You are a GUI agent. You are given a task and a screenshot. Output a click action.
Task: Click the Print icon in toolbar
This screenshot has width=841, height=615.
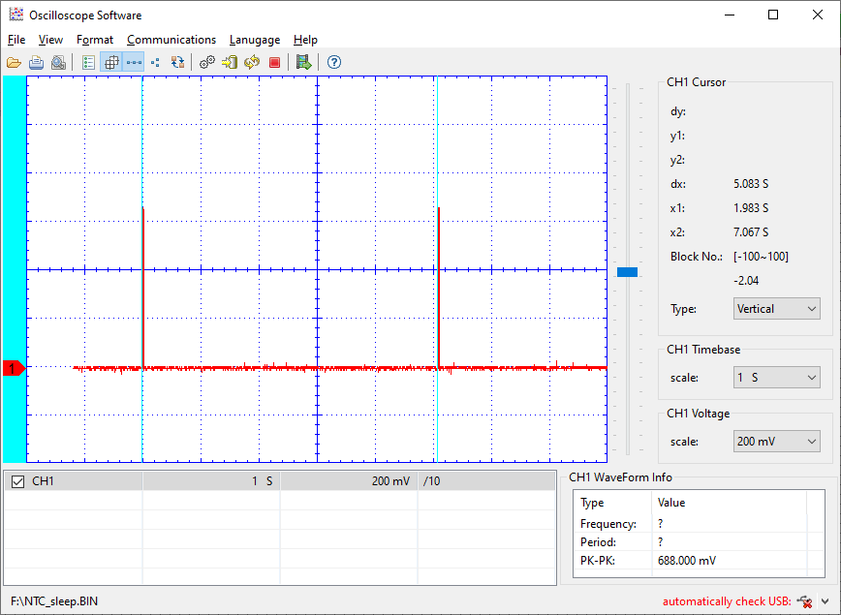coord(36,63)
